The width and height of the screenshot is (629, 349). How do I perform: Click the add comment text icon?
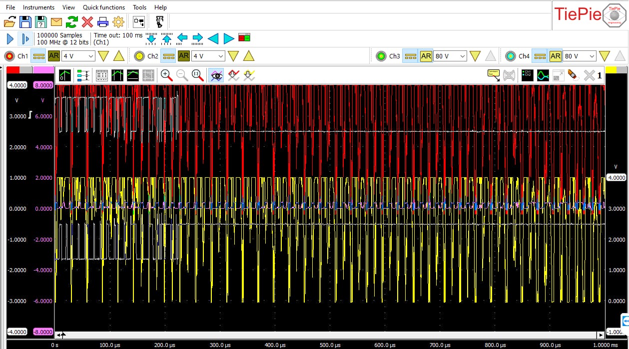pyautogui.click(x=494, y=75)
